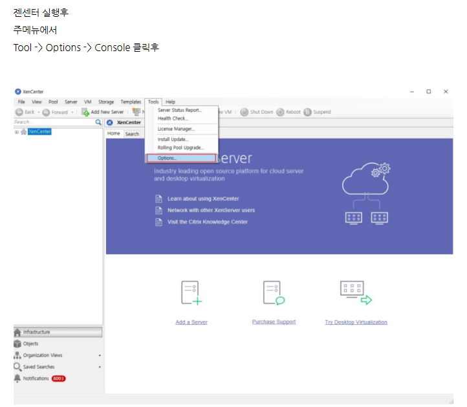Click the document icon beside Visit Citrix Knowledge

(158, 222)
